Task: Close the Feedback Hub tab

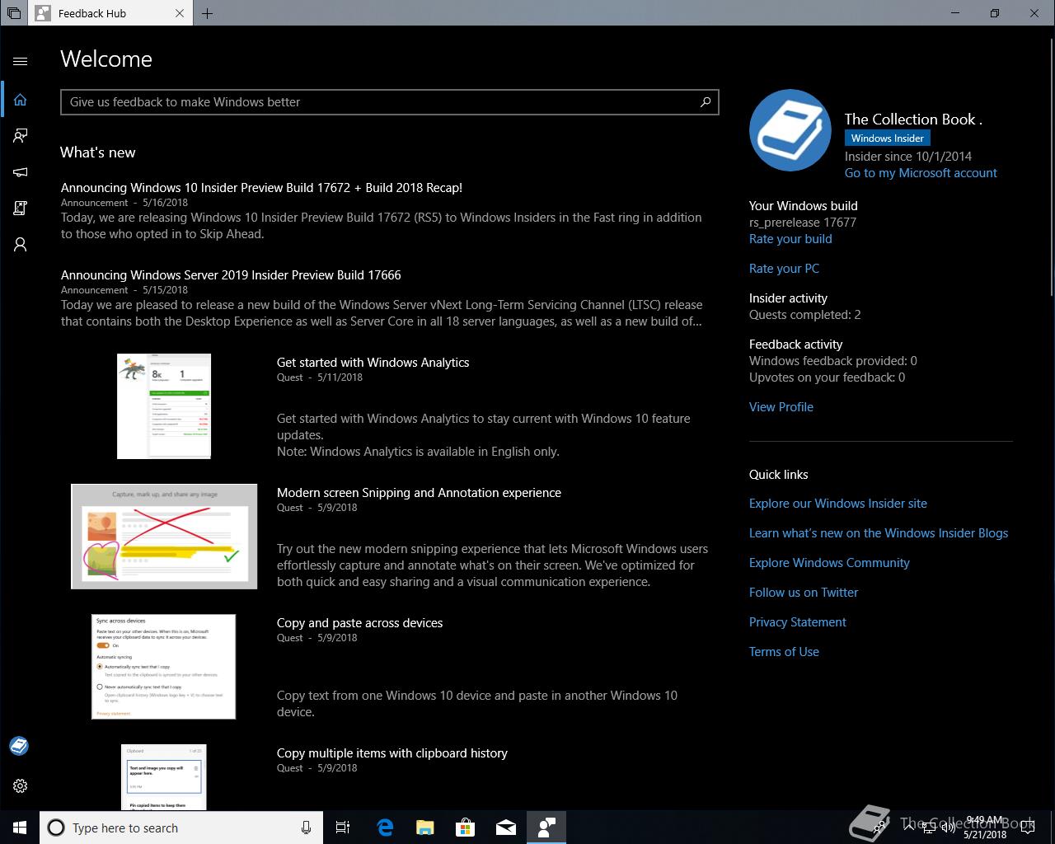Action: [x=180, y=13]
